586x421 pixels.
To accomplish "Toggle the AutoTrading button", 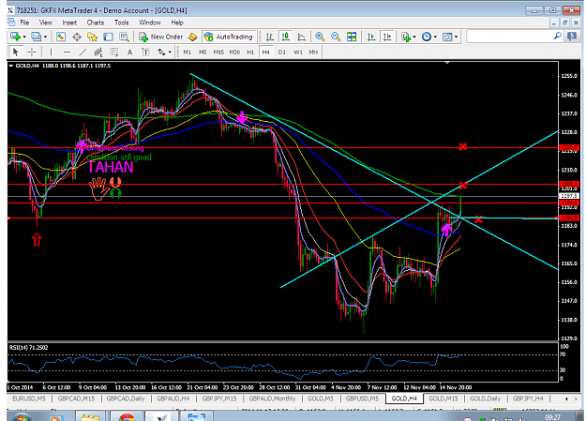I will 229,37.
